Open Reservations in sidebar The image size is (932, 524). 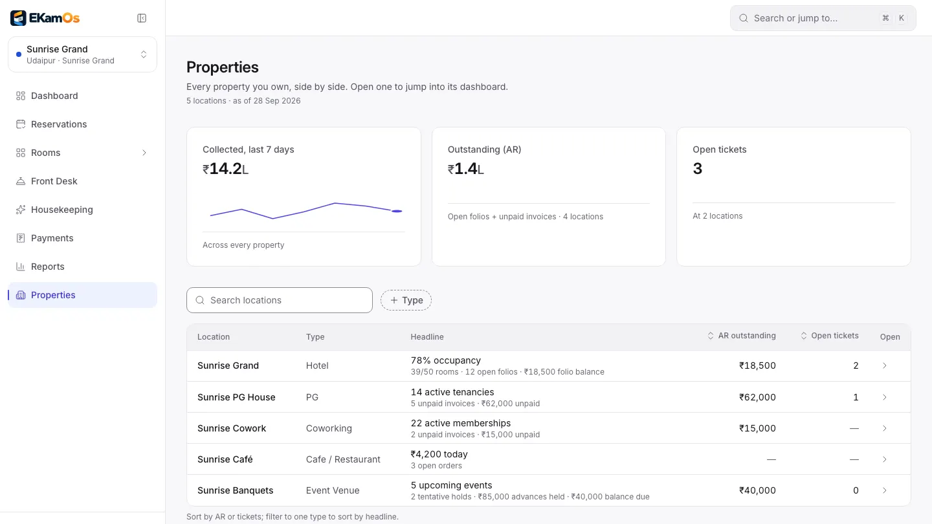click(83, 124)
